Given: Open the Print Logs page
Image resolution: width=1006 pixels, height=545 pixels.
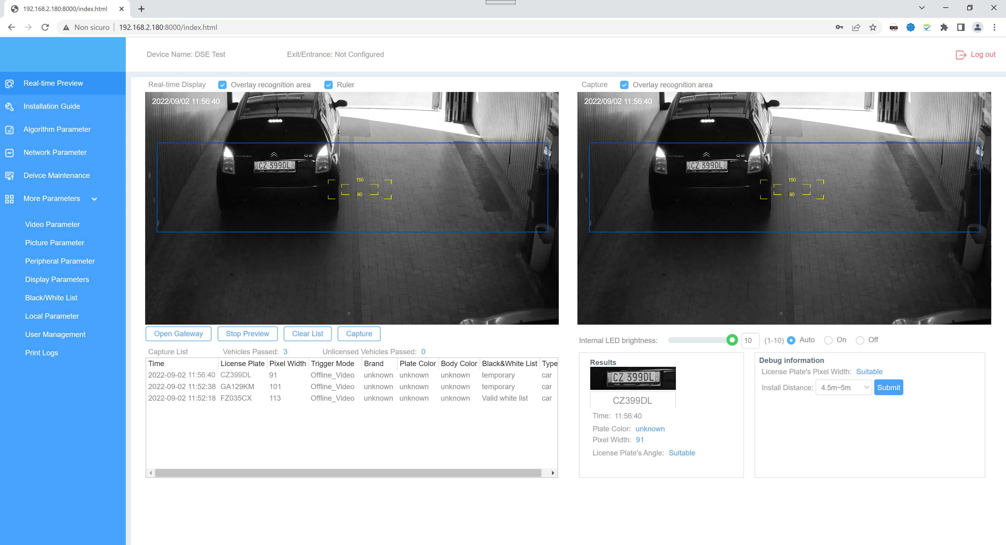Looking at the screenshot, I should 41,352.
